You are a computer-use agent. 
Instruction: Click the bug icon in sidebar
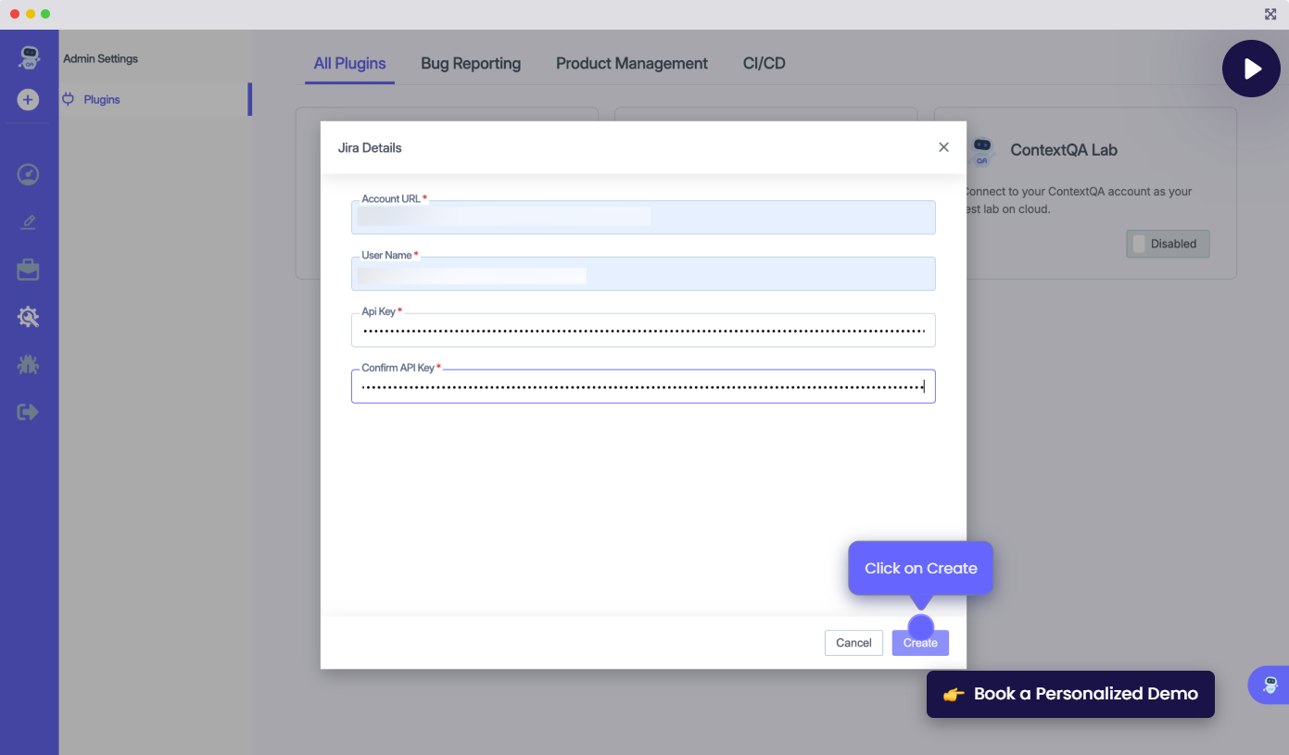28,365
